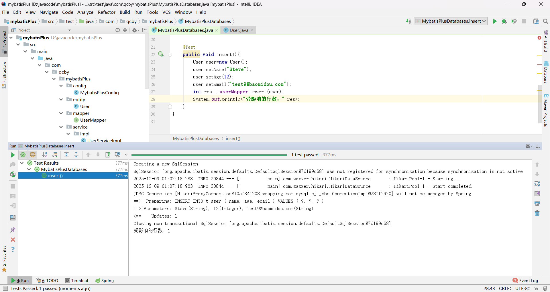Sort test results alphabetically

[x=45, y=155]
